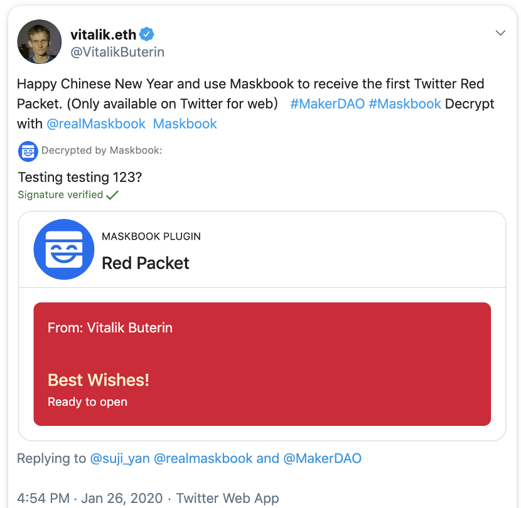Open the @suji_yan reply mention
Image resolution: width=521 pixels, height=508 pixels.
coord(120,458)
